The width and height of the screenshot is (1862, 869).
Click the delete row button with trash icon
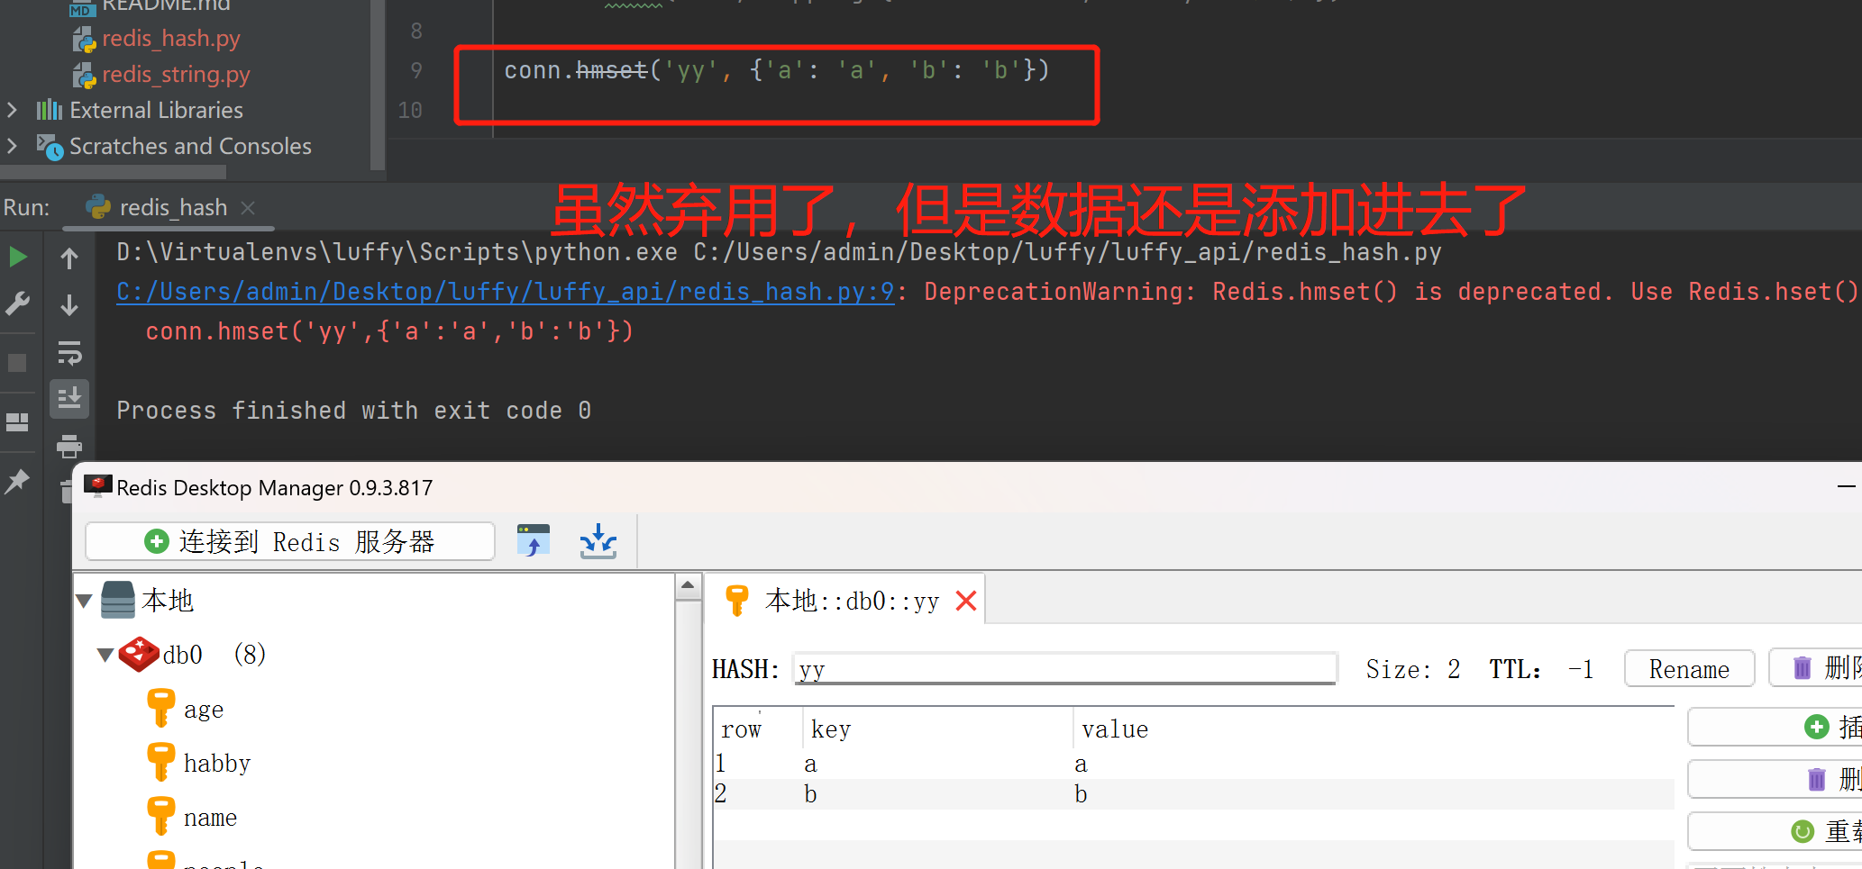[1775, 779]
